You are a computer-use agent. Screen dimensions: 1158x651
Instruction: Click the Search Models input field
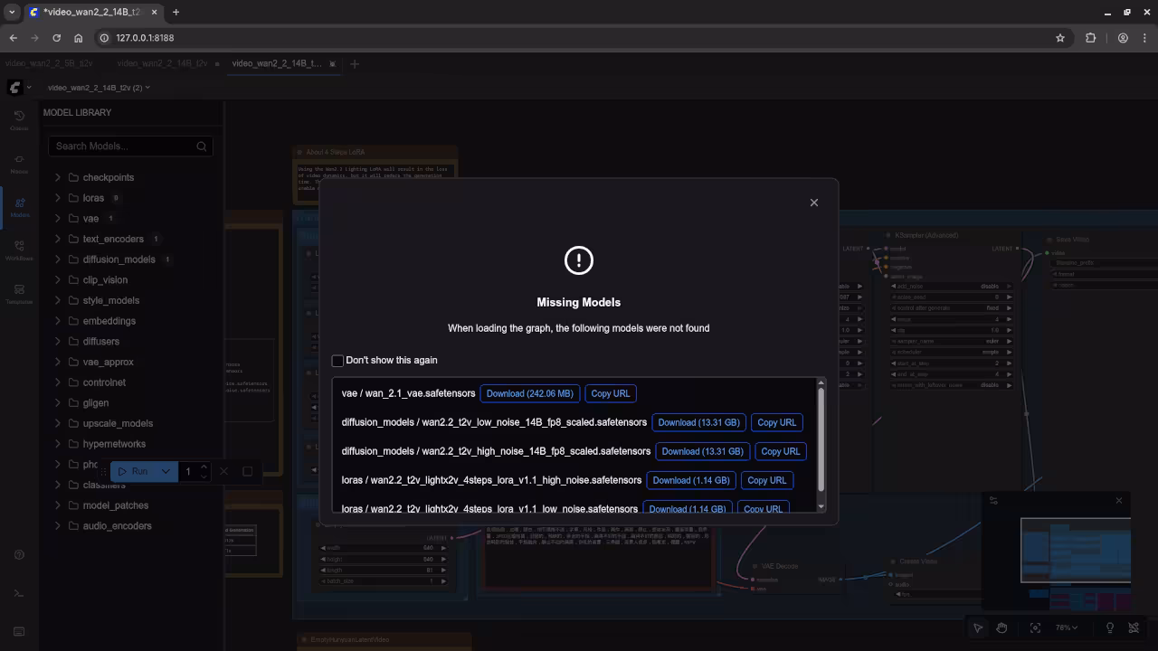pyautogui.click(x=122, y=146)
